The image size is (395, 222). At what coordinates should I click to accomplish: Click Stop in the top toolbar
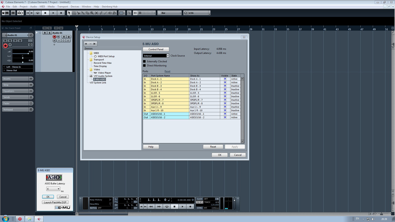click(45, 13)
